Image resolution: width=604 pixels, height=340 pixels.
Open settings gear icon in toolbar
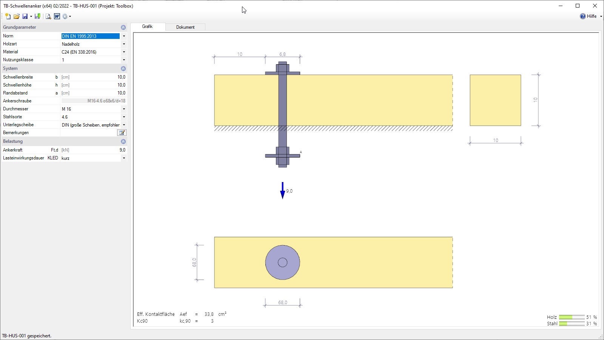pos(65,16)
